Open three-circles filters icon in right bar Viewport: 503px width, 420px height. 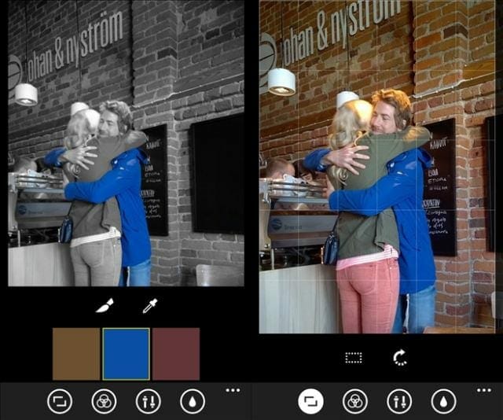point(355,401)
